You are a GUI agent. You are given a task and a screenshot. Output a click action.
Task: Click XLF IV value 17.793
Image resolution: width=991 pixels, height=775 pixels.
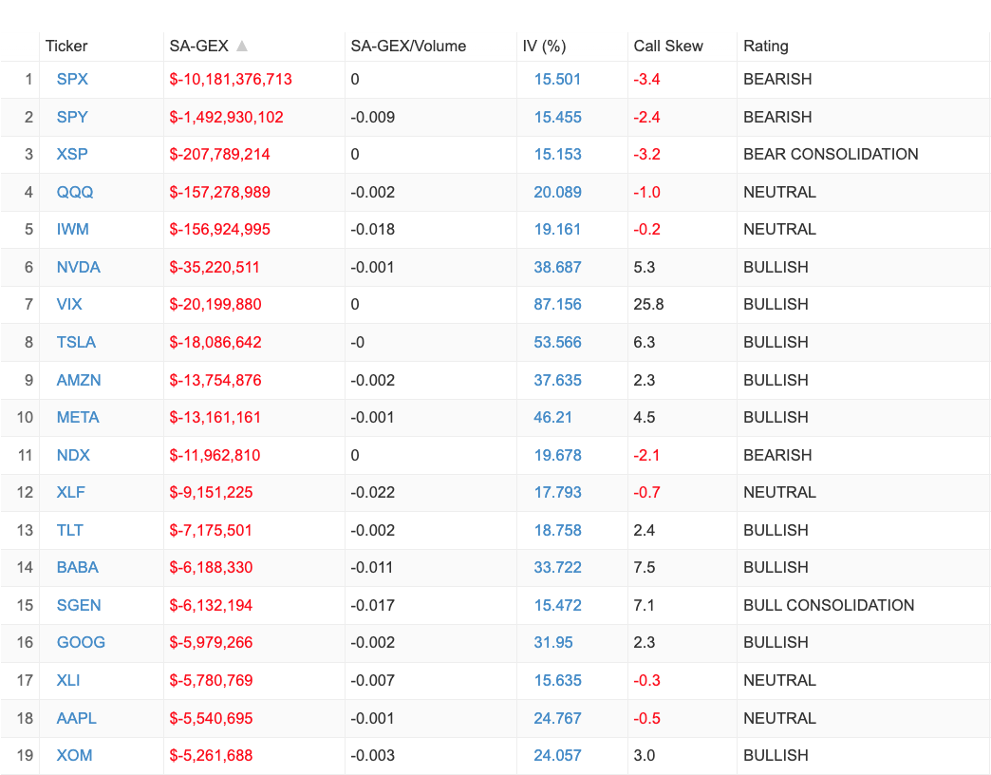coord(557,492)
